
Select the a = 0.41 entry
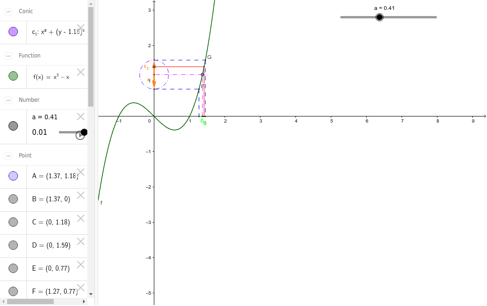tap(45, 117)
